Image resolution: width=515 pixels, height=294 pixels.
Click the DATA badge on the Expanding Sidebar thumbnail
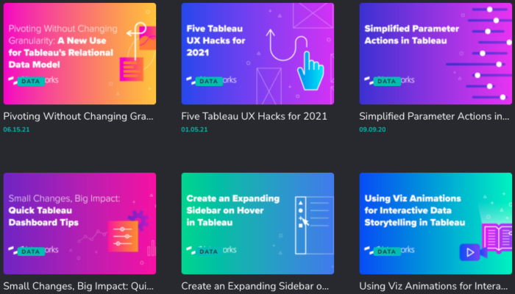208,251
